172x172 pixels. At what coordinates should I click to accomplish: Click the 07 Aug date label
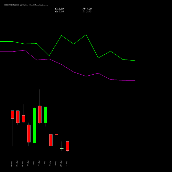click(22, 164)
